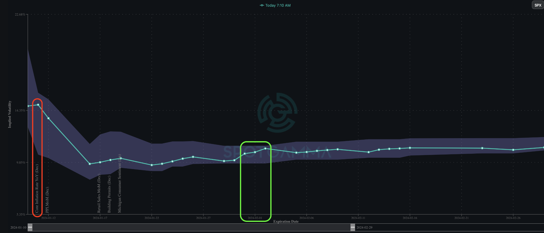544x233 pixels.
Task: Grab the right range slider handle
Action: [x=353, y=227]
